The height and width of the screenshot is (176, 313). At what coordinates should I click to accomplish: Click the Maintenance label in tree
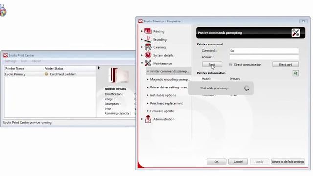pos(162,63)
